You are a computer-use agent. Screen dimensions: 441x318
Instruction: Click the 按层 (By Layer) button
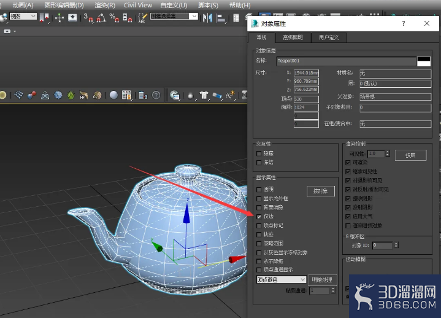pos(410,155)
